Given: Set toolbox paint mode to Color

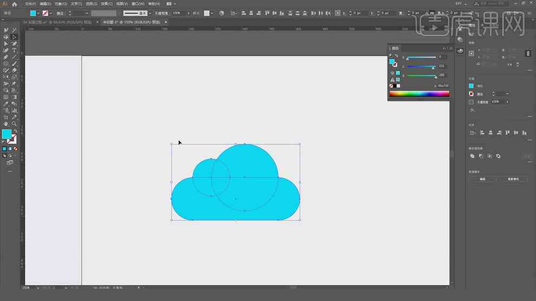Looking at the screenshot, I should click(4, 149).
